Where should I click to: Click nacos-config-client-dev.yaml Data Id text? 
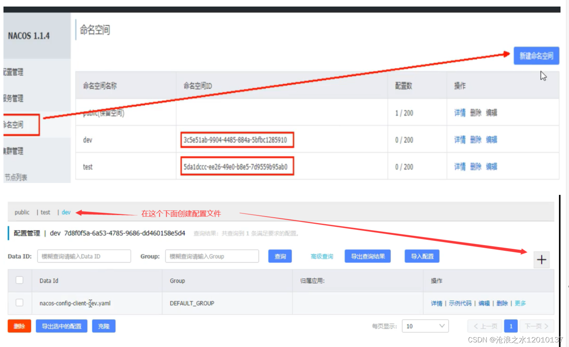75,303
